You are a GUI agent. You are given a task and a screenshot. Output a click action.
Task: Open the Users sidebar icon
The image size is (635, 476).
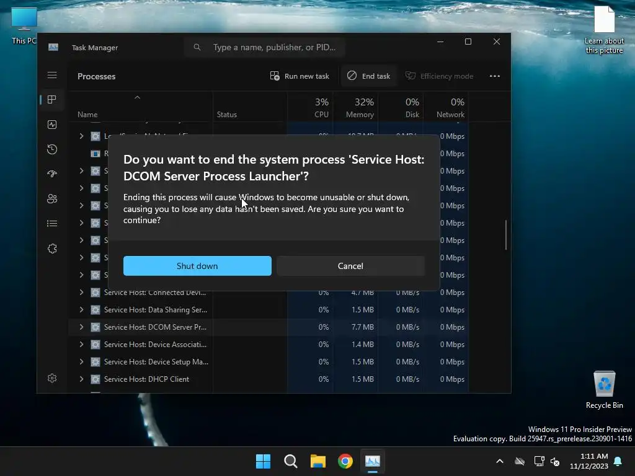tap(52, 199)
